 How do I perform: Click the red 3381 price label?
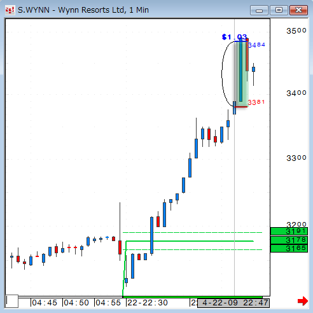(256, 102)
